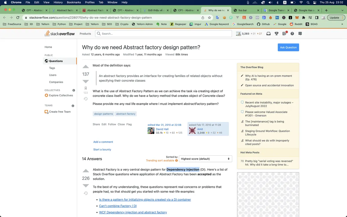Screen dimensions: 347x217
Task: Open macOS Spotlight search
Action: (308, 2)
